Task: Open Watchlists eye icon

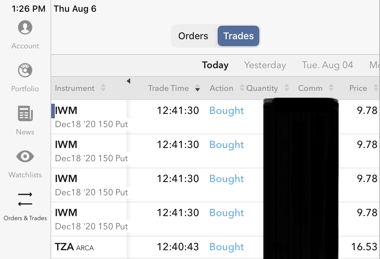Action: pos(25,157)
